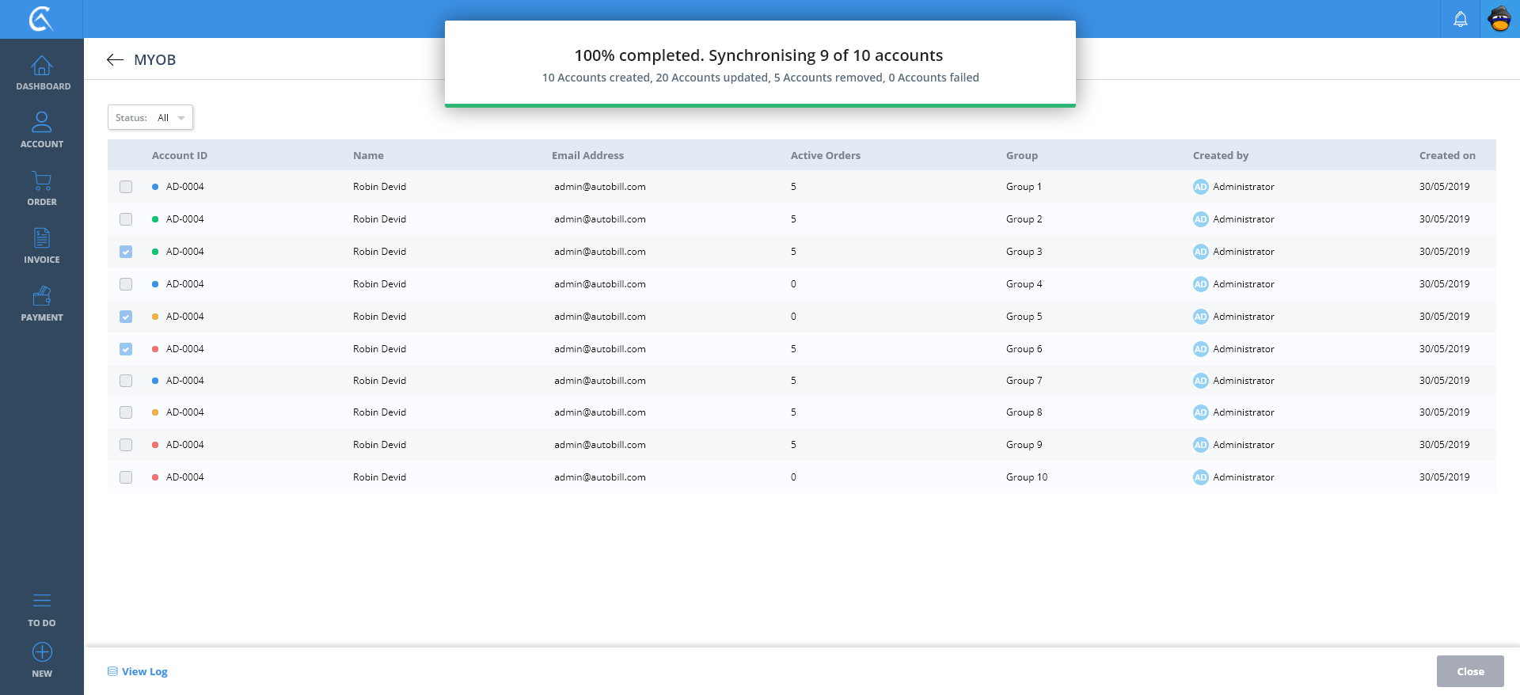Open the AppOrbit logo home
Image resolution: width=1520 pixels, height=695 pixels.
[41, 19]
